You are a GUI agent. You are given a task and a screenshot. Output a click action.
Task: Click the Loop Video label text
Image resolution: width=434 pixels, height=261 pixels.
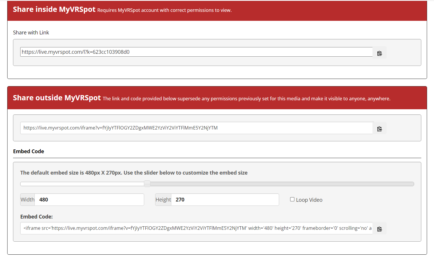click(x=309, y=200)
